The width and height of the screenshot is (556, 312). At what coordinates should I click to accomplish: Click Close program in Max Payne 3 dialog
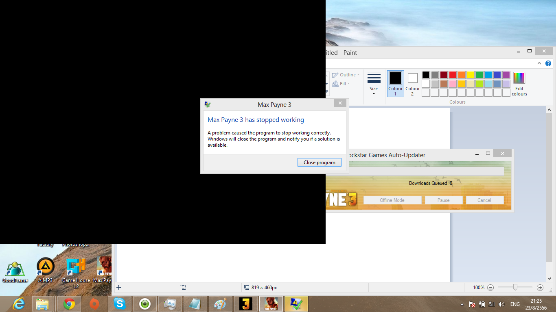(320, 162)
